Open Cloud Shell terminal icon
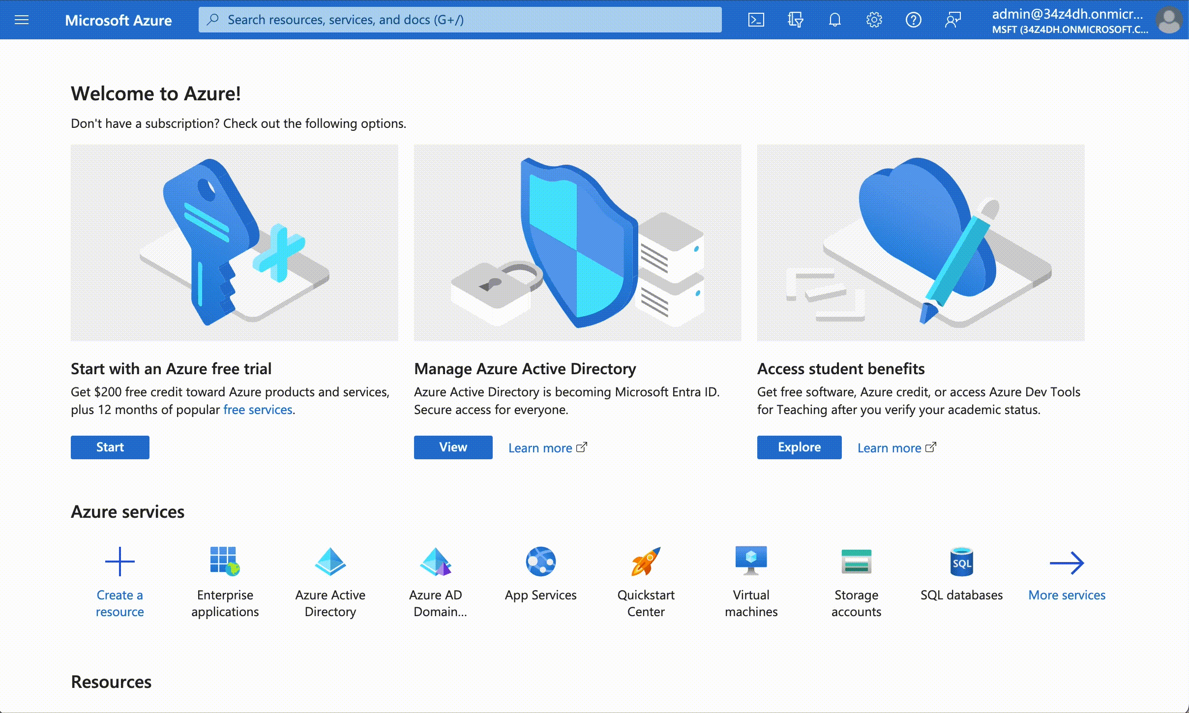The height and width of the screenshot is (713, 1189). pos(756,20)
